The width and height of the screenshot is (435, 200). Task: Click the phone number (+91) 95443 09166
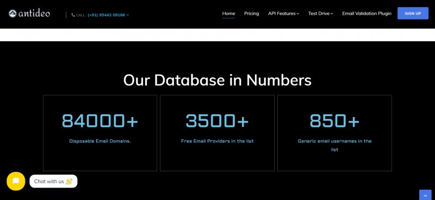[x=106, y=15]
